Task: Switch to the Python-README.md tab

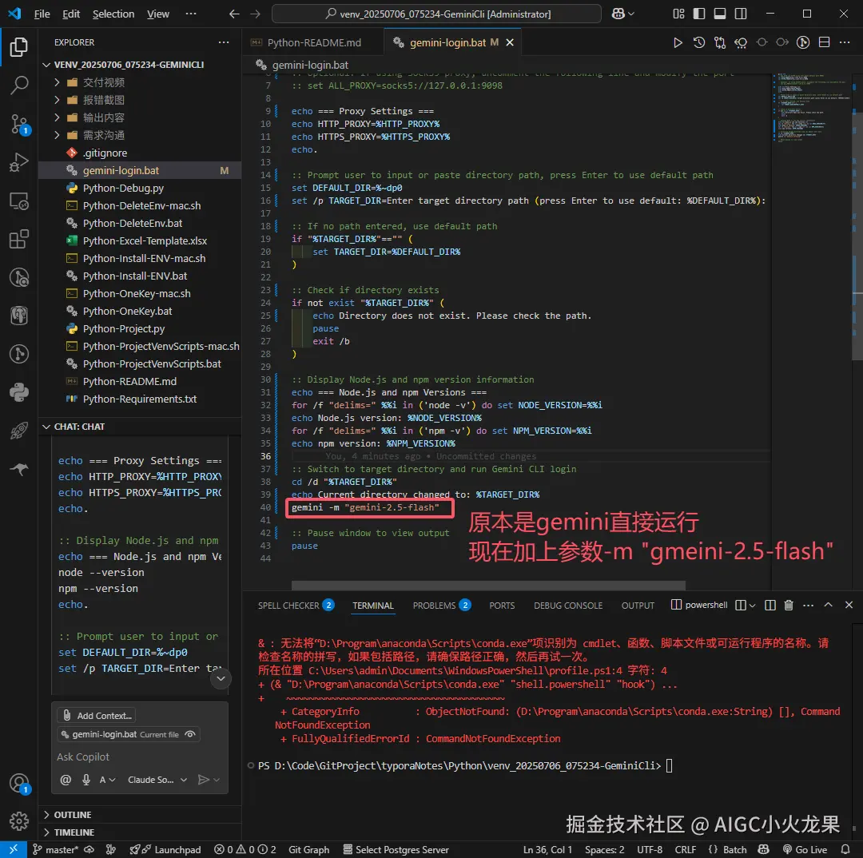Action: [314, 42]
